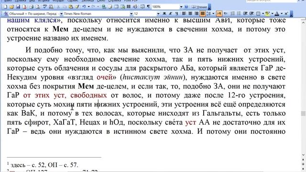The width and height of the screenshot is (306, 172).
Task: Insert an Excel worksheet
Action: coord(122,7)
